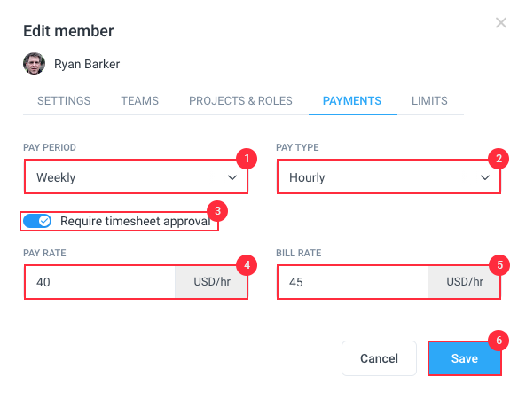Click the Require timesheet approval label

[135, 221]
